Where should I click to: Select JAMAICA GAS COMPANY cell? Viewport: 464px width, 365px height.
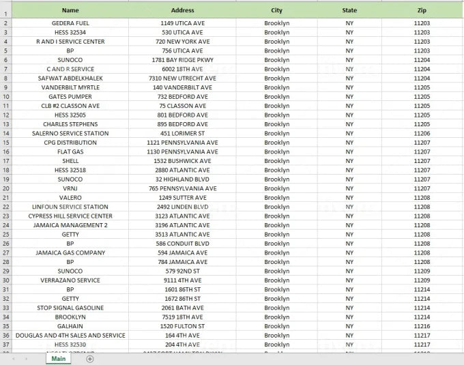click(70, 252)
